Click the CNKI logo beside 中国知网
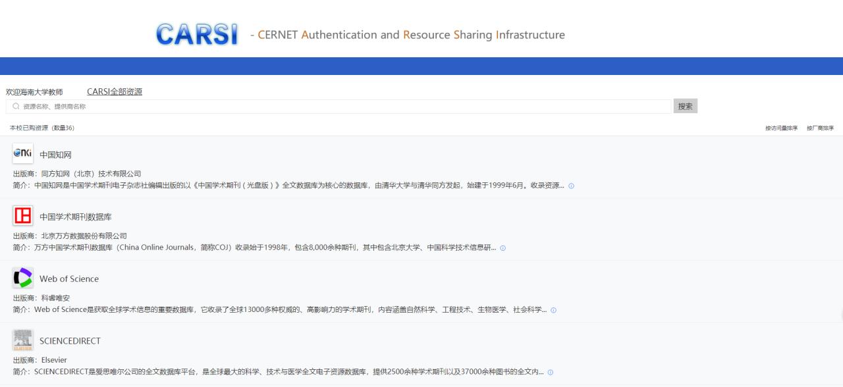This screenshot has height=387, width=843. point(22,153)
